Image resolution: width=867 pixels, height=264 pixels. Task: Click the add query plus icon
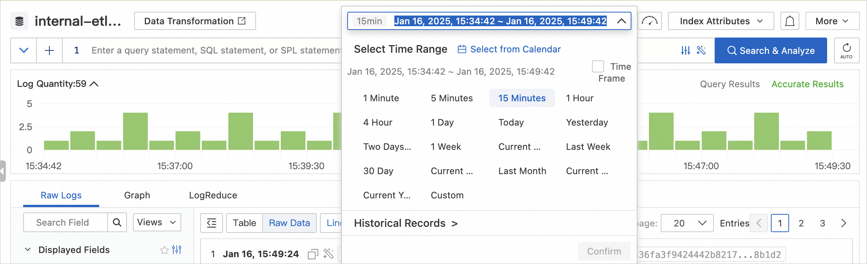coord(49,50)
